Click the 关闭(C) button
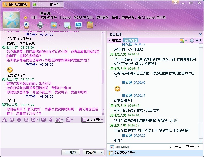Image resolution: width=204 pixels, height=157 pixels. [x=71, y=152]
